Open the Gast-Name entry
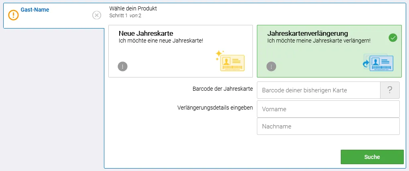Image resolution: width=409 pixels, height=171 pixels. pyautogui.click(x=35, y=10)
